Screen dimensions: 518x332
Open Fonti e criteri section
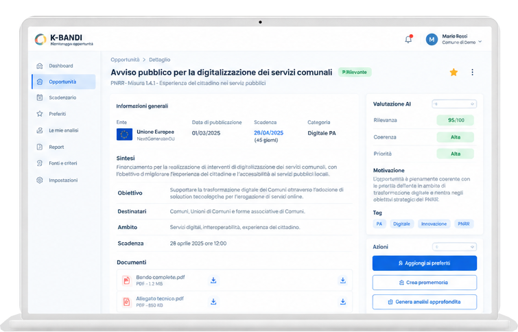point(64,163)
